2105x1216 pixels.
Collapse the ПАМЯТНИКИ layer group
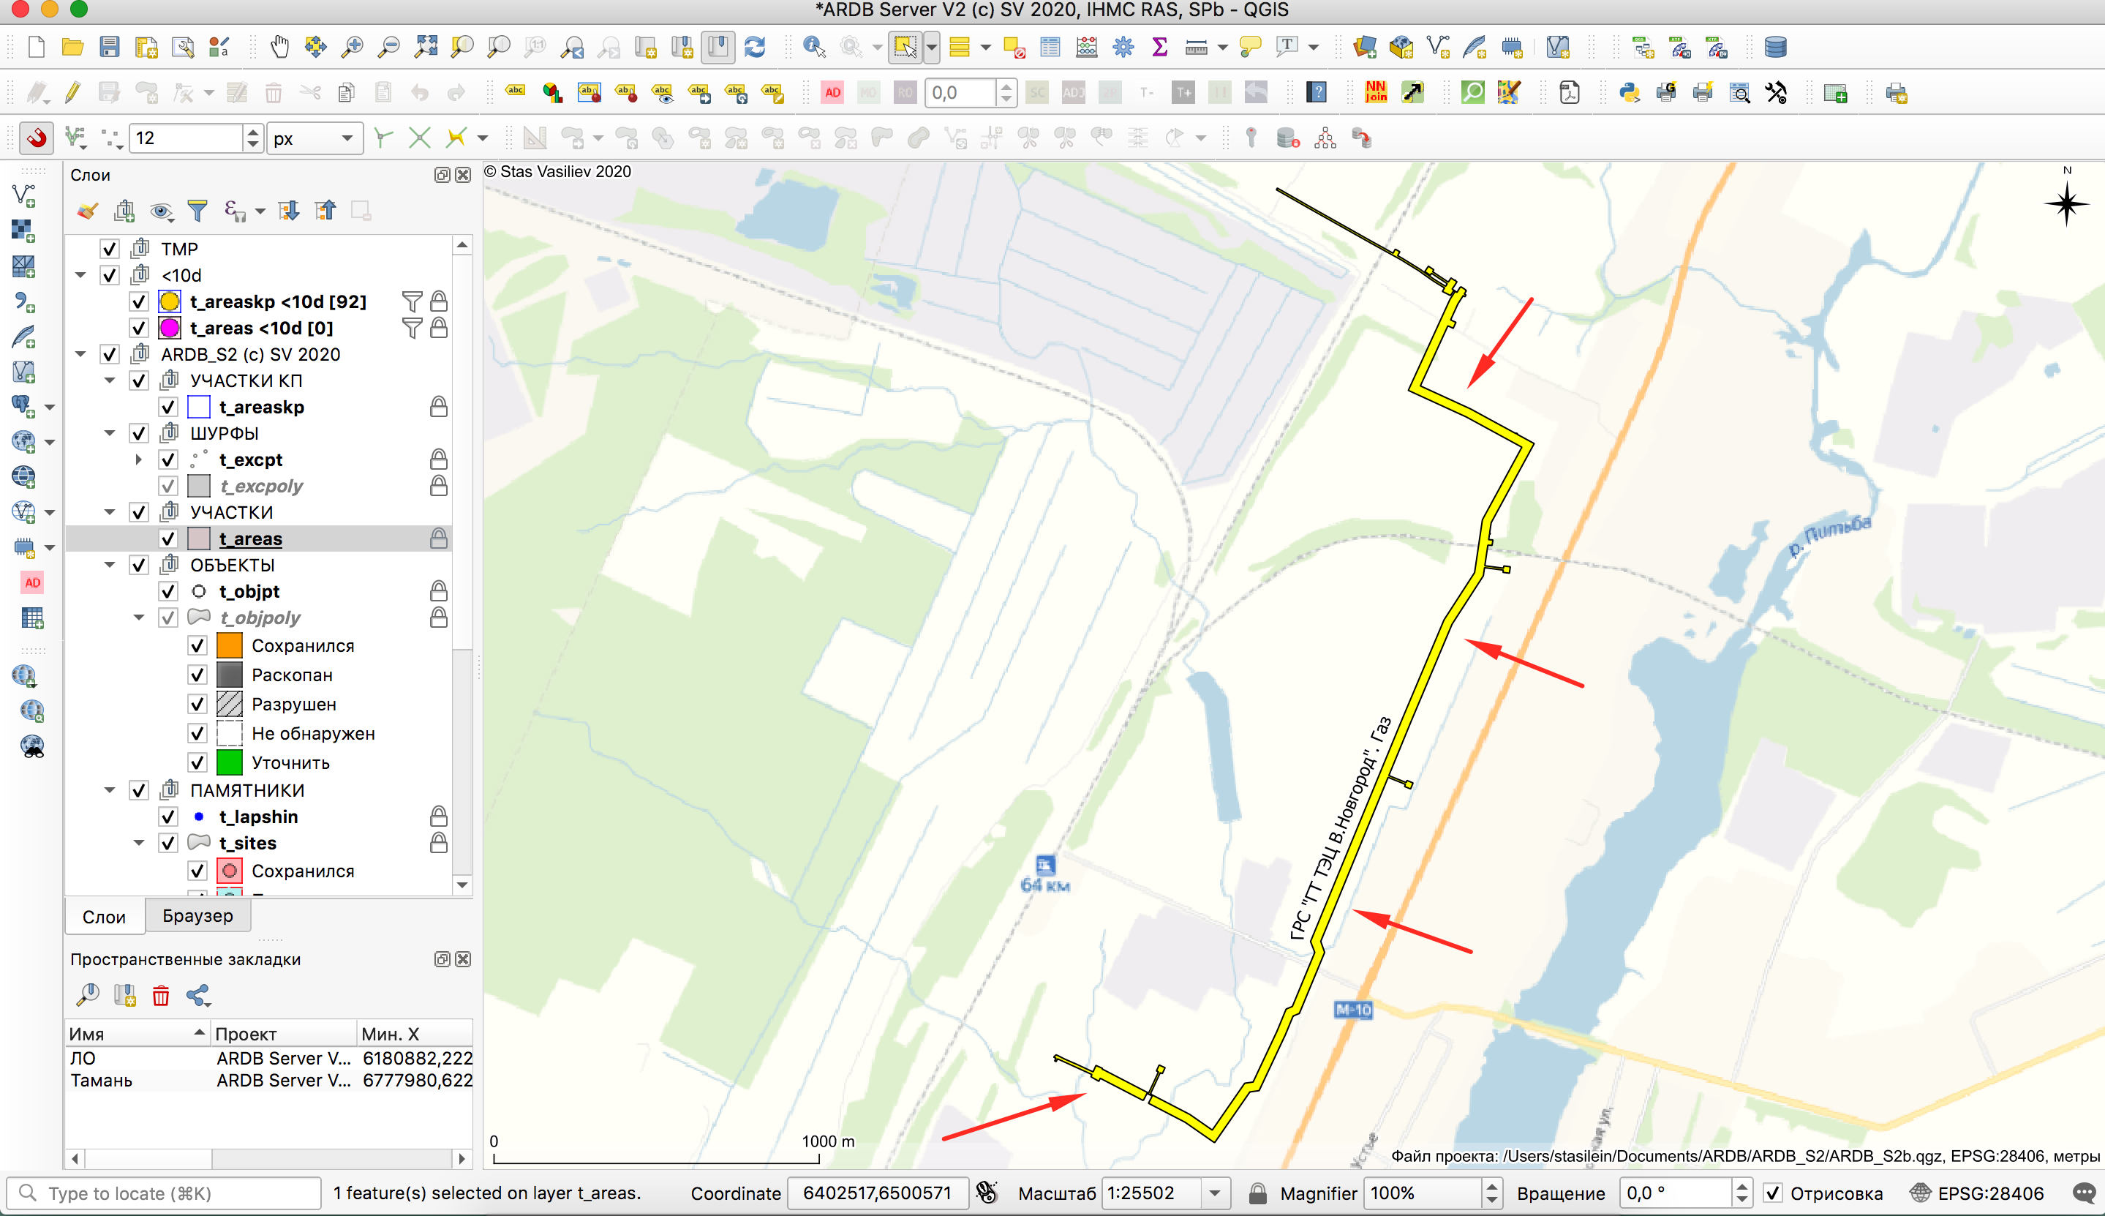point(109,790)
